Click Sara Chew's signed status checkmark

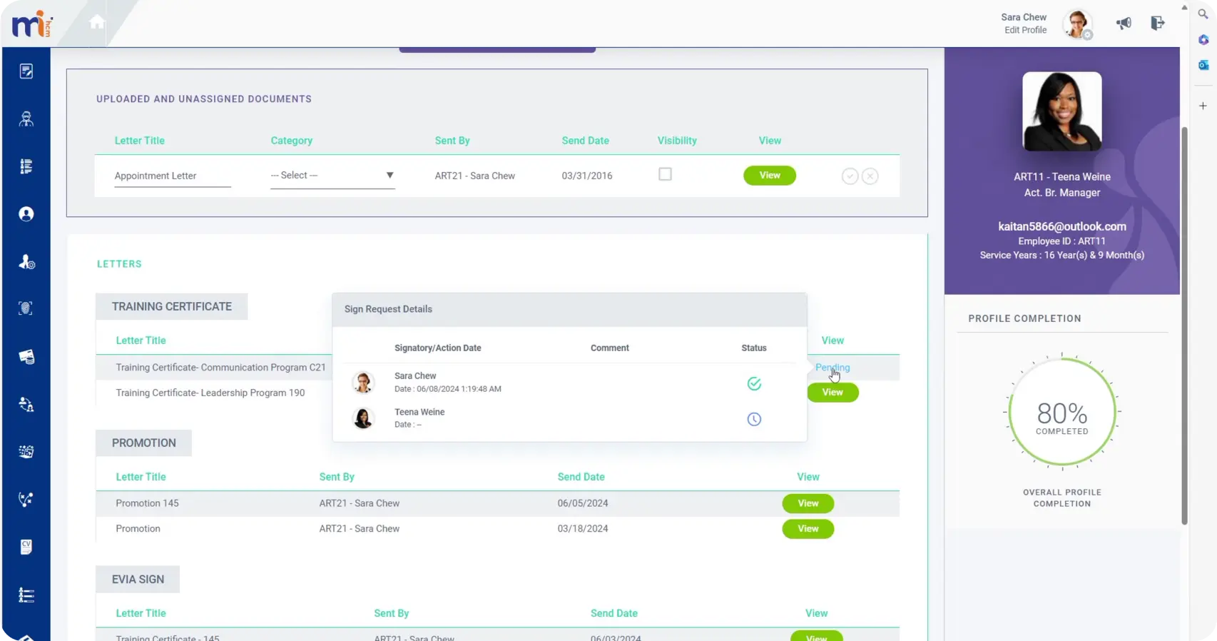(x=754, y=384)
